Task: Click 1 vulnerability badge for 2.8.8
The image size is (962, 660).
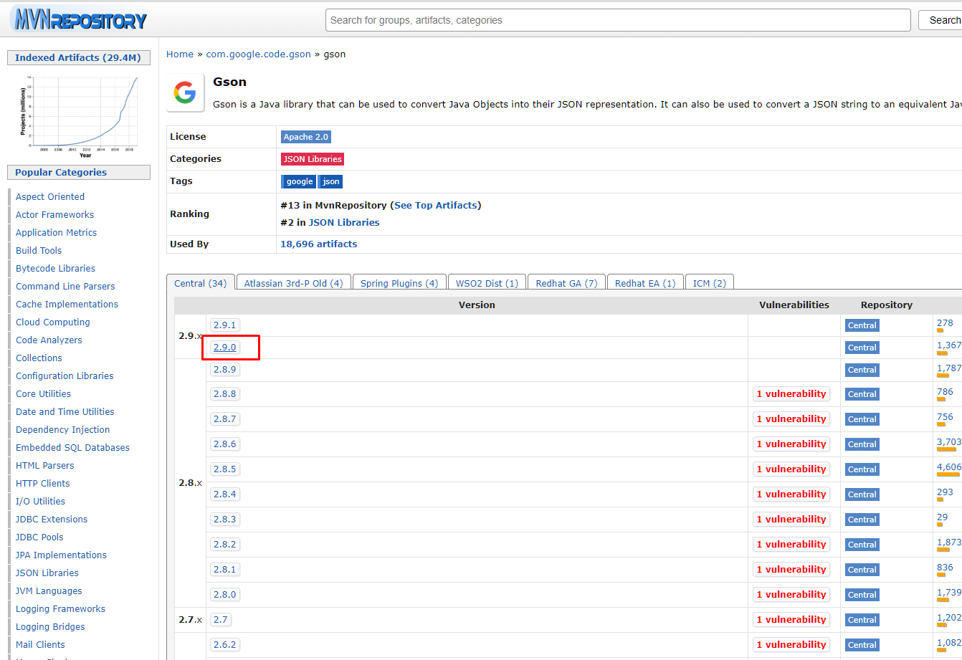Action: (x=791, y=394)
